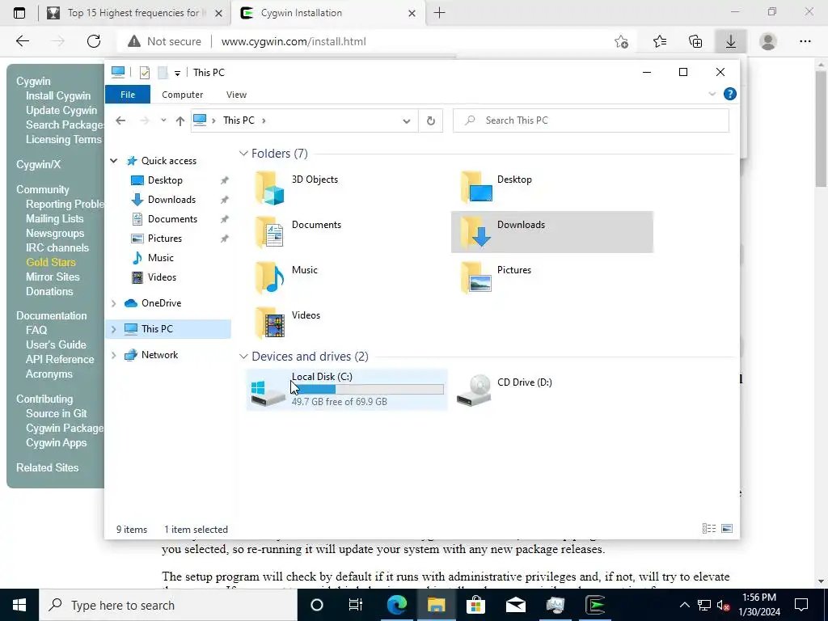Click the Search This PC field
Viewport: 828px width, 621px height.
591,120
